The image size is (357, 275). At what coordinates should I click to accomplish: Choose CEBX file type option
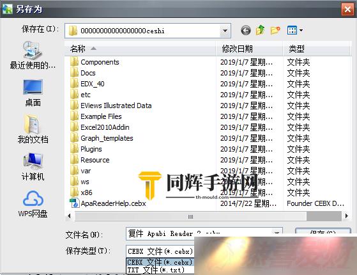pyautogui.click(x=160, y=262)
